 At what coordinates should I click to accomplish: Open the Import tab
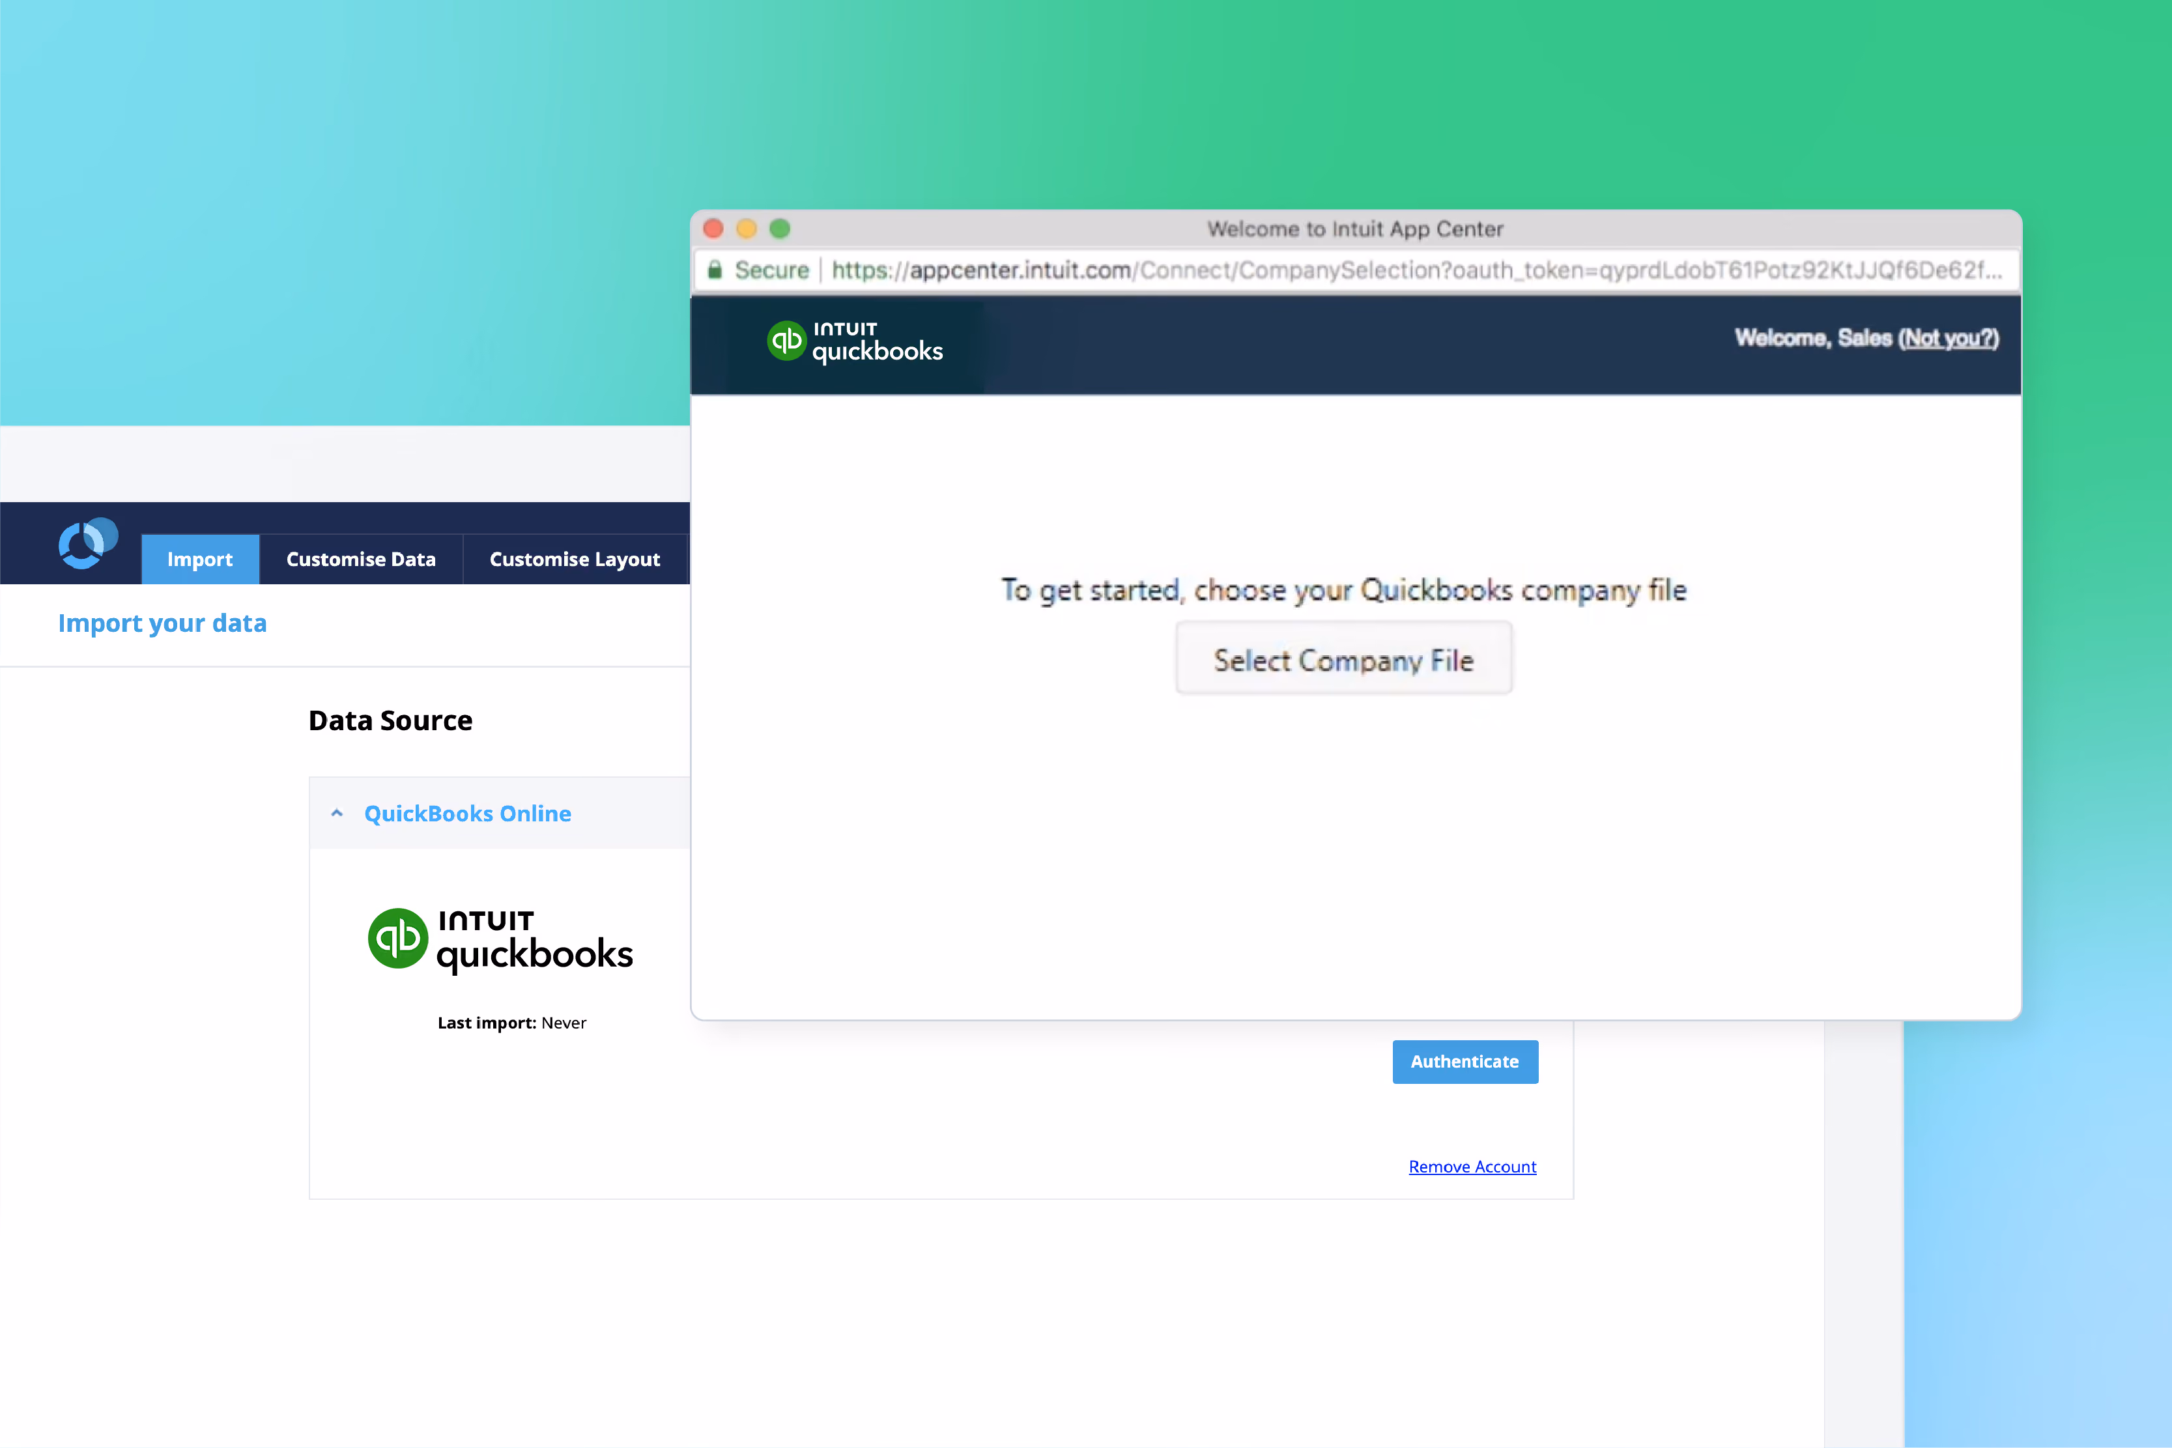pyautogui.click(x=201, y=559)
